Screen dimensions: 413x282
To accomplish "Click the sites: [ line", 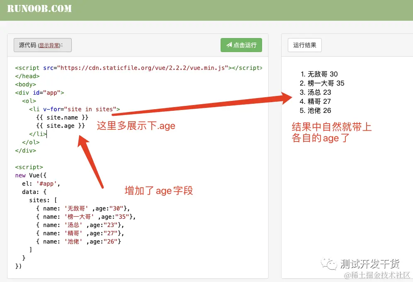I will pos(43,200).
